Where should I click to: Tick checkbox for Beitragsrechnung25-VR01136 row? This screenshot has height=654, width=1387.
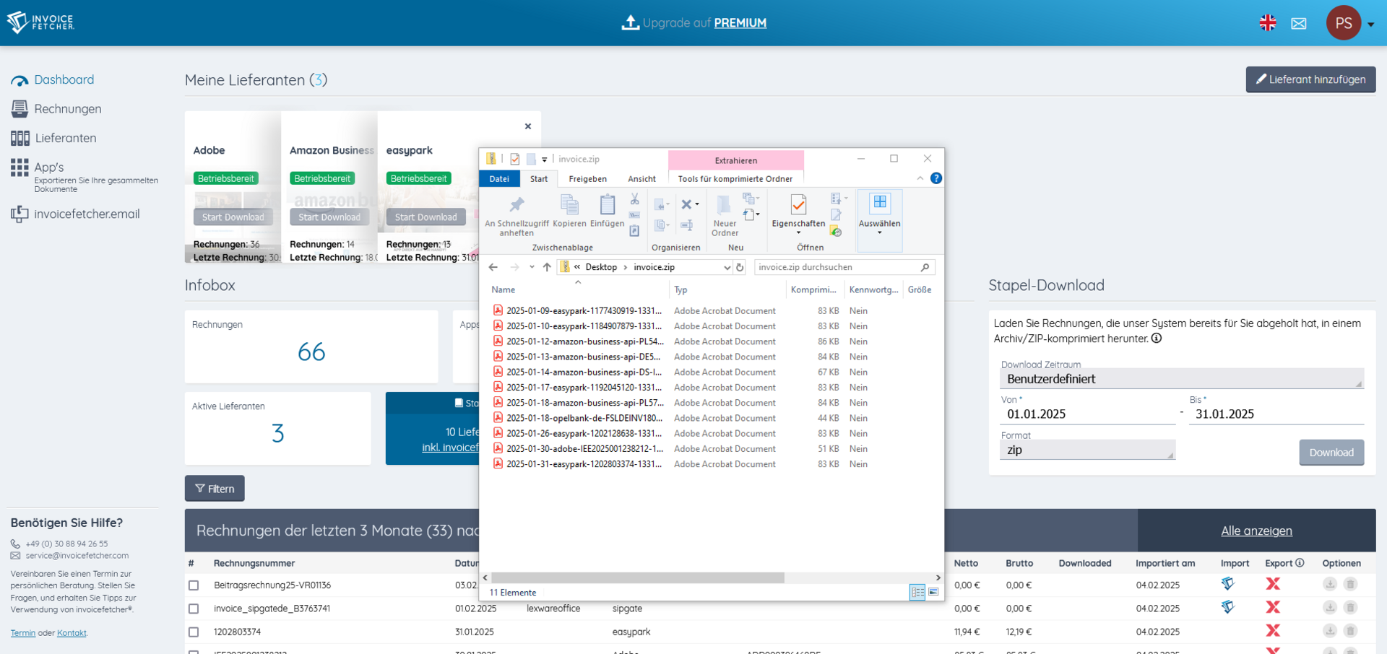(194, 585)
